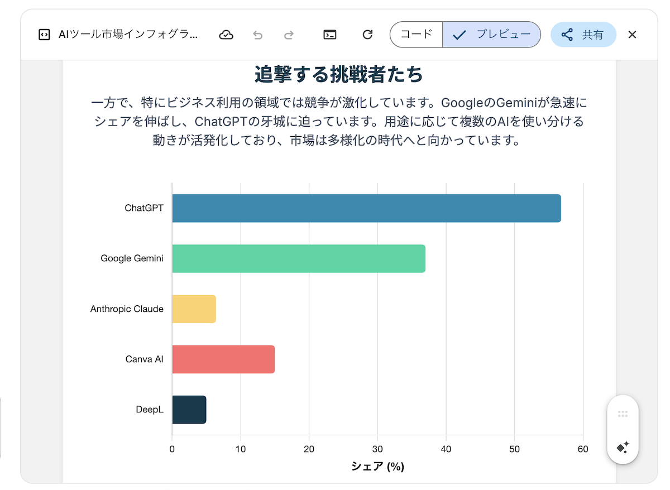Viewport: 670px width, 490px height.
Task: Click the paragraph line starting シェアを伸ばし
Action: pos(339,122)
